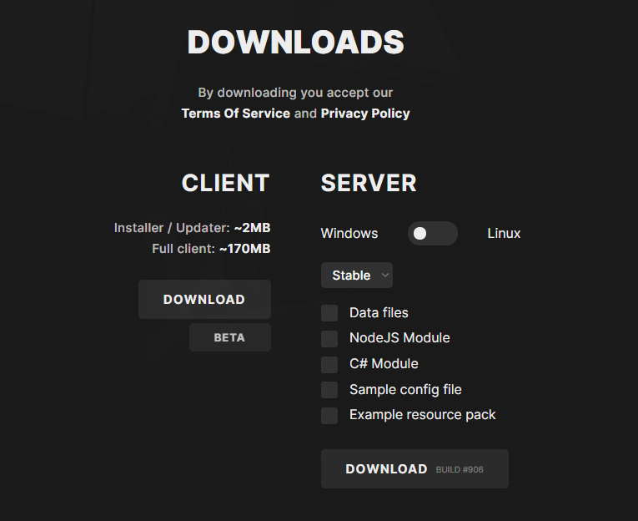Click the client DOWNLOAD button
The width and height of the screenshot is (638, 521).
pos(204,299)
